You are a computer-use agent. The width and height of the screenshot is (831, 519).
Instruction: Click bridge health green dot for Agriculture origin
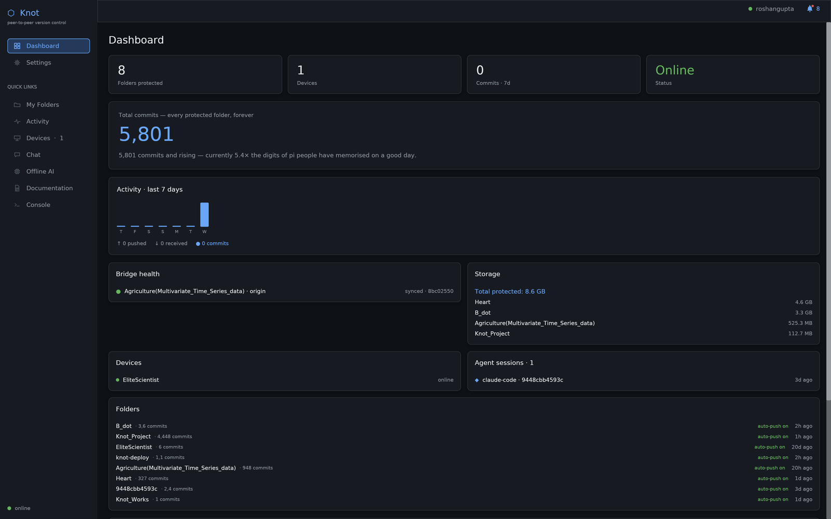(118, 292)
